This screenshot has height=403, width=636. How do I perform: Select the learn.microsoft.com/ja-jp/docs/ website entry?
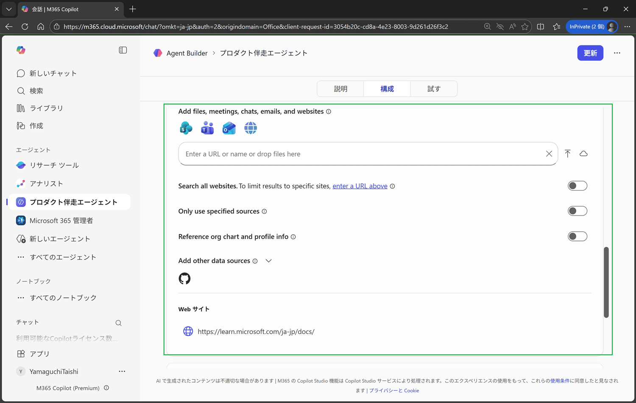click(256, 331)
